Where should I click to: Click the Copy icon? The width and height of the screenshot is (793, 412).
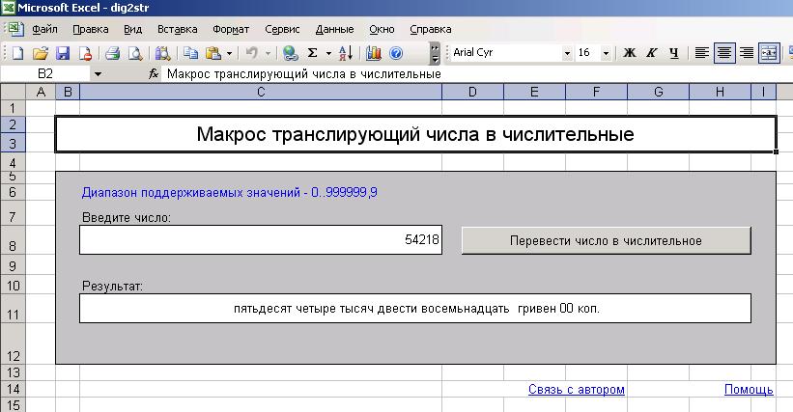[190, 53]
